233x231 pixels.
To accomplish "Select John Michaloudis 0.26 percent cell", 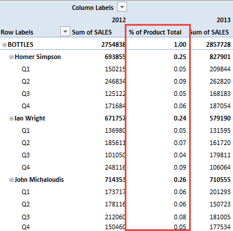I will 180,180.
